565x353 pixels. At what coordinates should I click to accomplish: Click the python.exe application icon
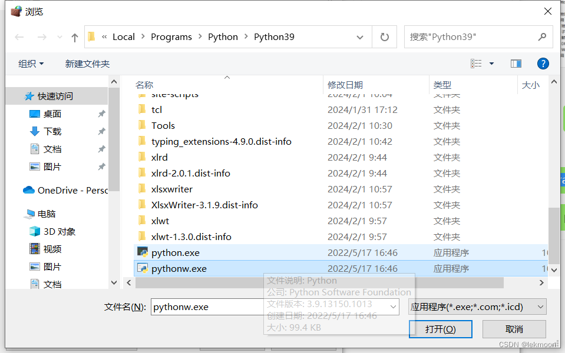tap(143, 252)
